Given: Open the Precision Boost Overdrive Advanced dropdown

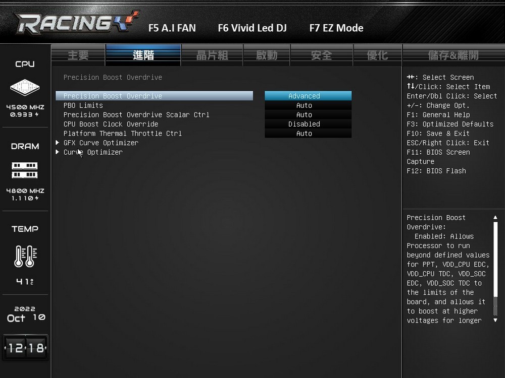Looking at the screenshot, I should (308, 96).
